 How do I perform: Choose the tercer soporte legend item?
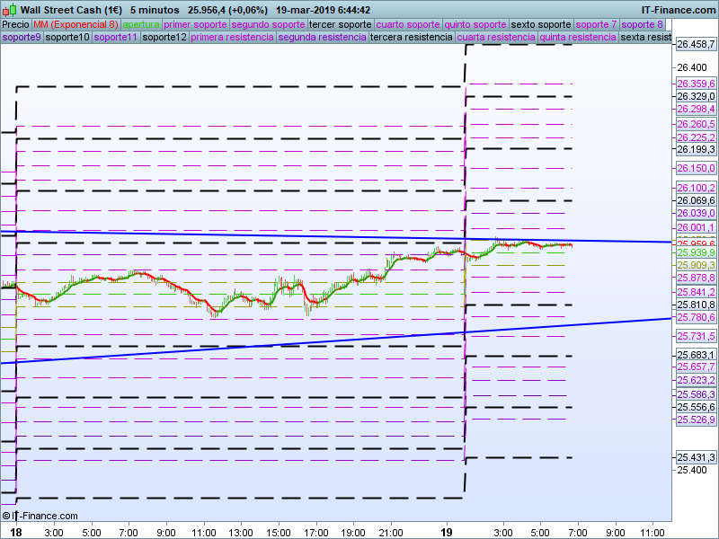pos(340,24)
